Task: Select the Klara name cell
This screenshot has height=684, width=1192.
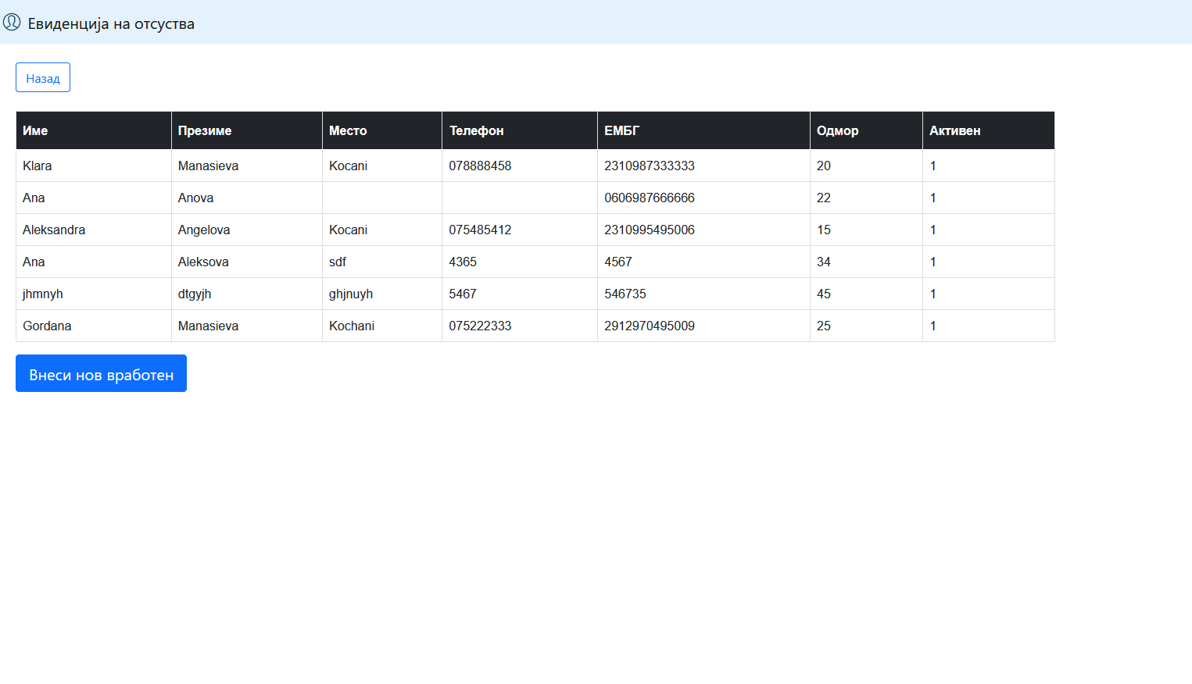Action: 38,166
